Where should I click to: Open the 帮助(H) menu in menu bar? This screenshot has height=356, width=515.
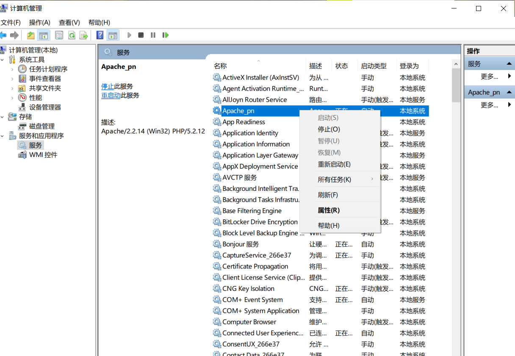tap(99, 22)
